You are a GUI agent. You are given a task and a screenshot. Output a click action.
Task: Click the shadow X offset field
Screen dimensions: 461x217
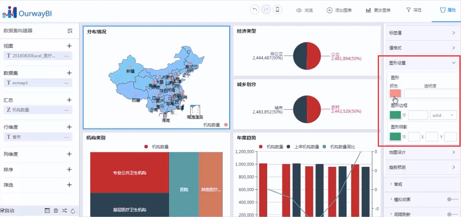[432, 137]
